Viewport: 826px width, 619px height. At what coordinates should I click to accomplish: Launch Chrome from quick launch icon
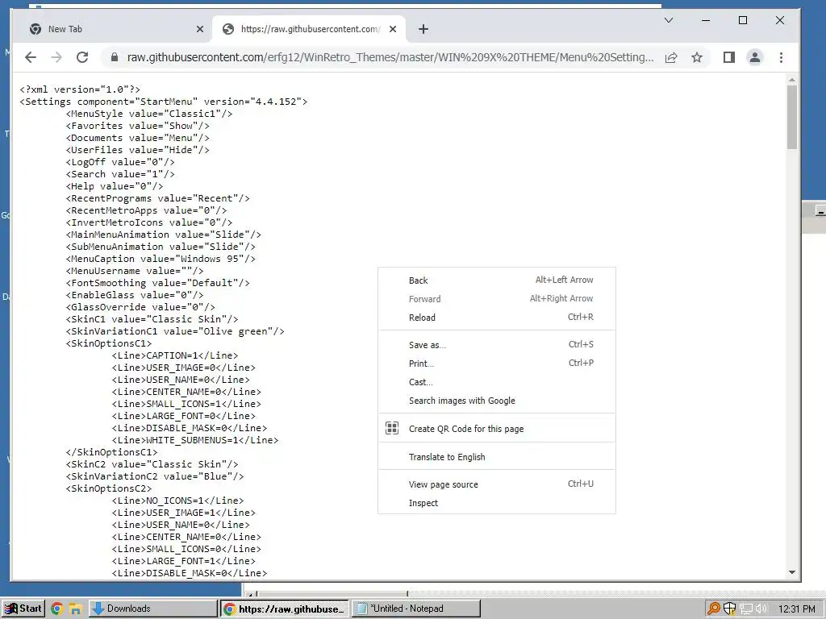click(x=57, y=609)
